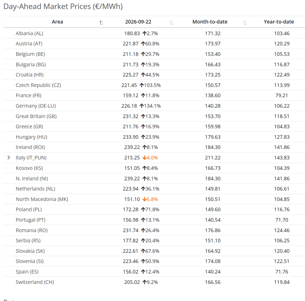This screenshot has height=301, width=305.
Task: Select the Netherlands (NL) row
Action: tap(154, 189)
